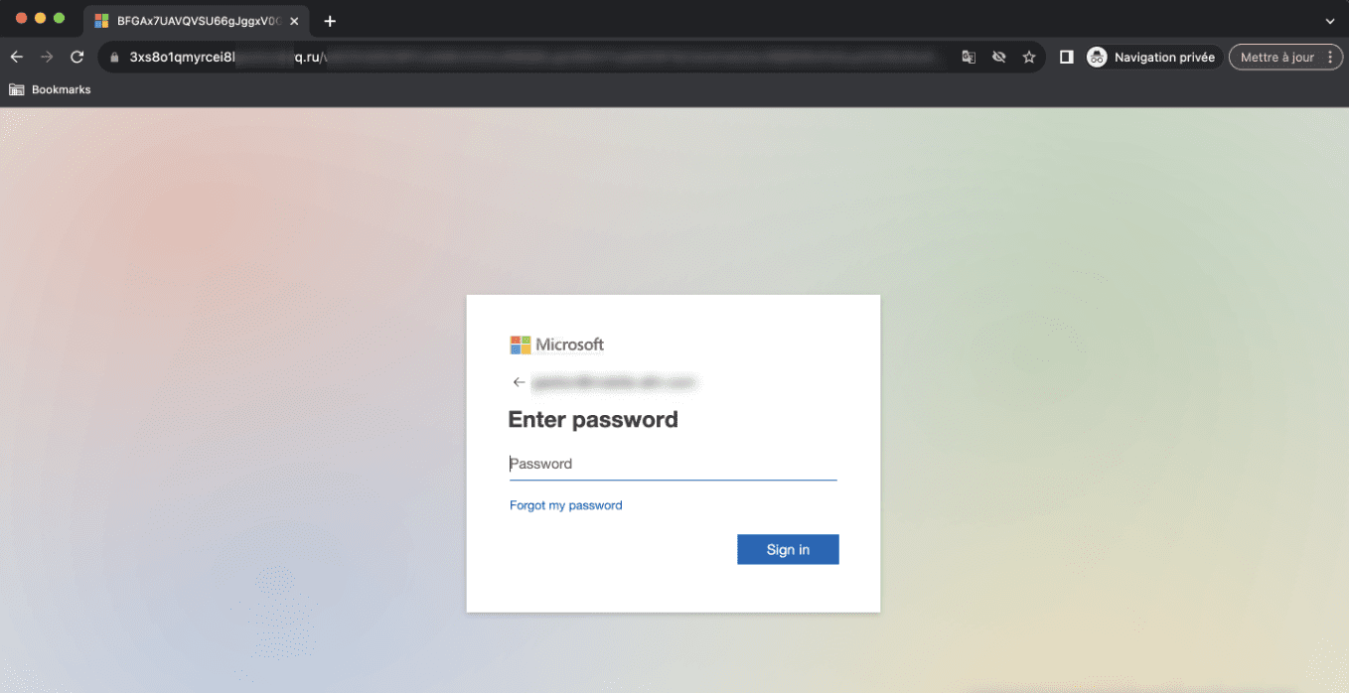
Task: Open the Bookmarks folder
Action: click(x=50, y=89)
